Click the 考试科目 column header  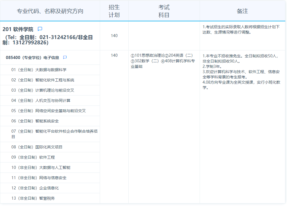coord(164,11)
